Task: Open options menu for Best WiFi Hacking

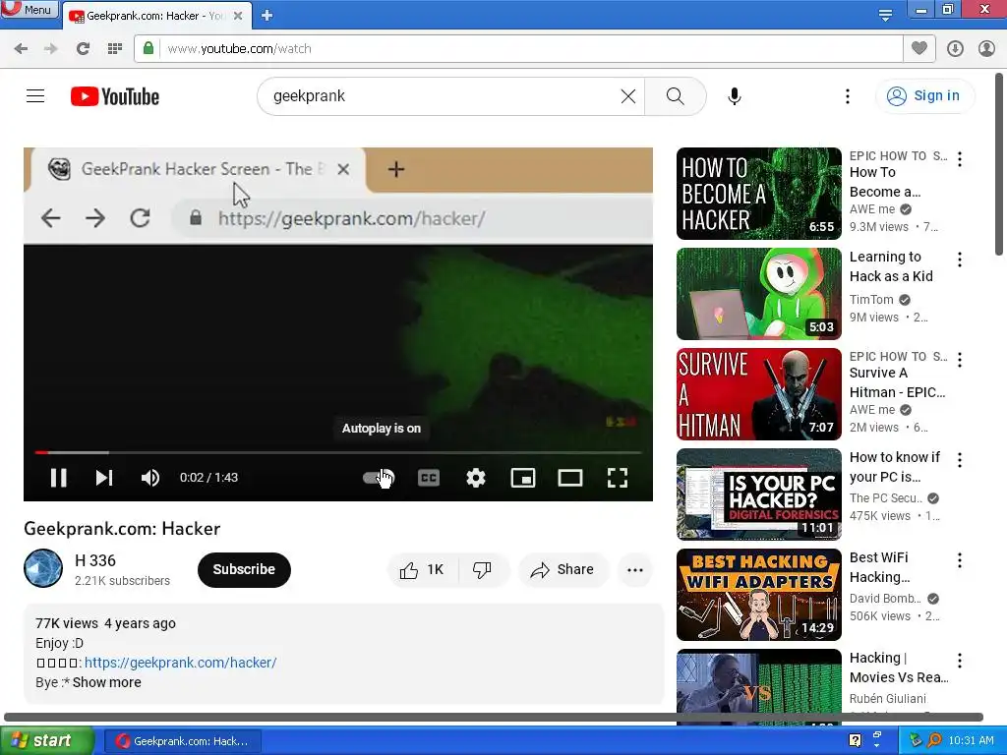Action: [x=960, y=560]
